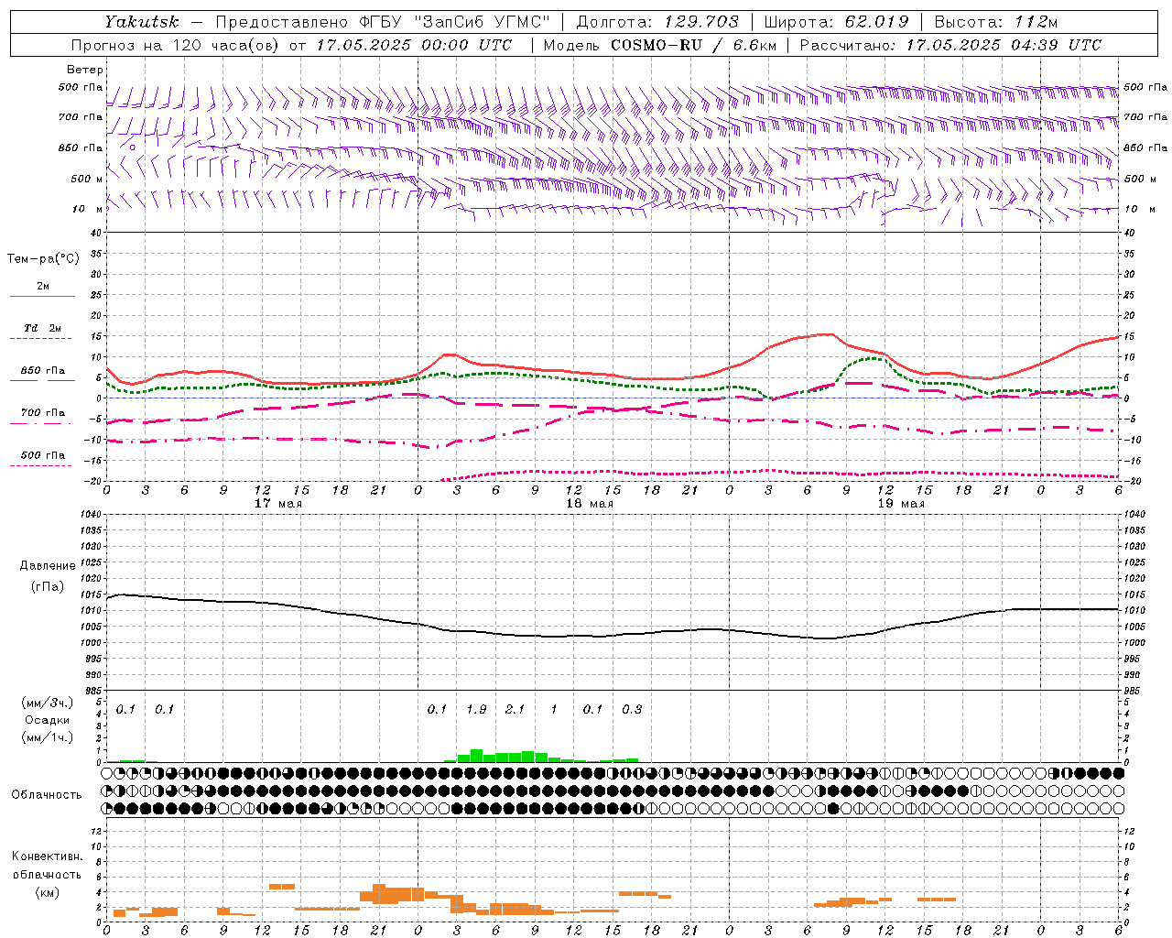This screenshot has width=1172, height=938.
Task: Click the dashed line sample under "Td 2м"
Action: (x=40, y=339)
